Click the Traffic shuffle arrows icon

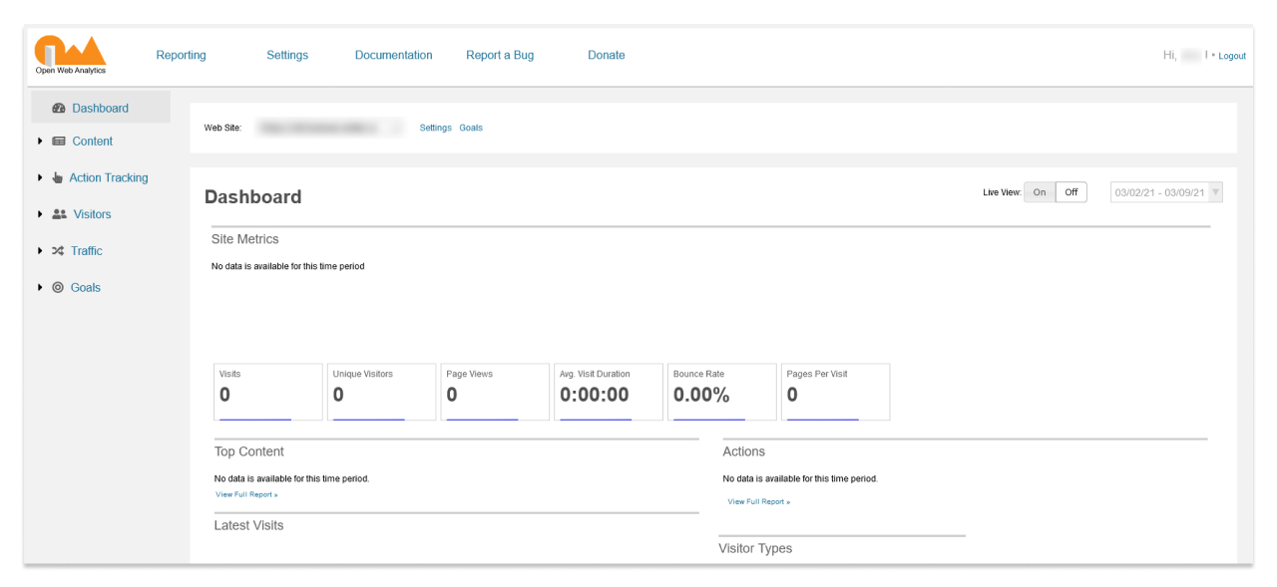pos(58,251)
